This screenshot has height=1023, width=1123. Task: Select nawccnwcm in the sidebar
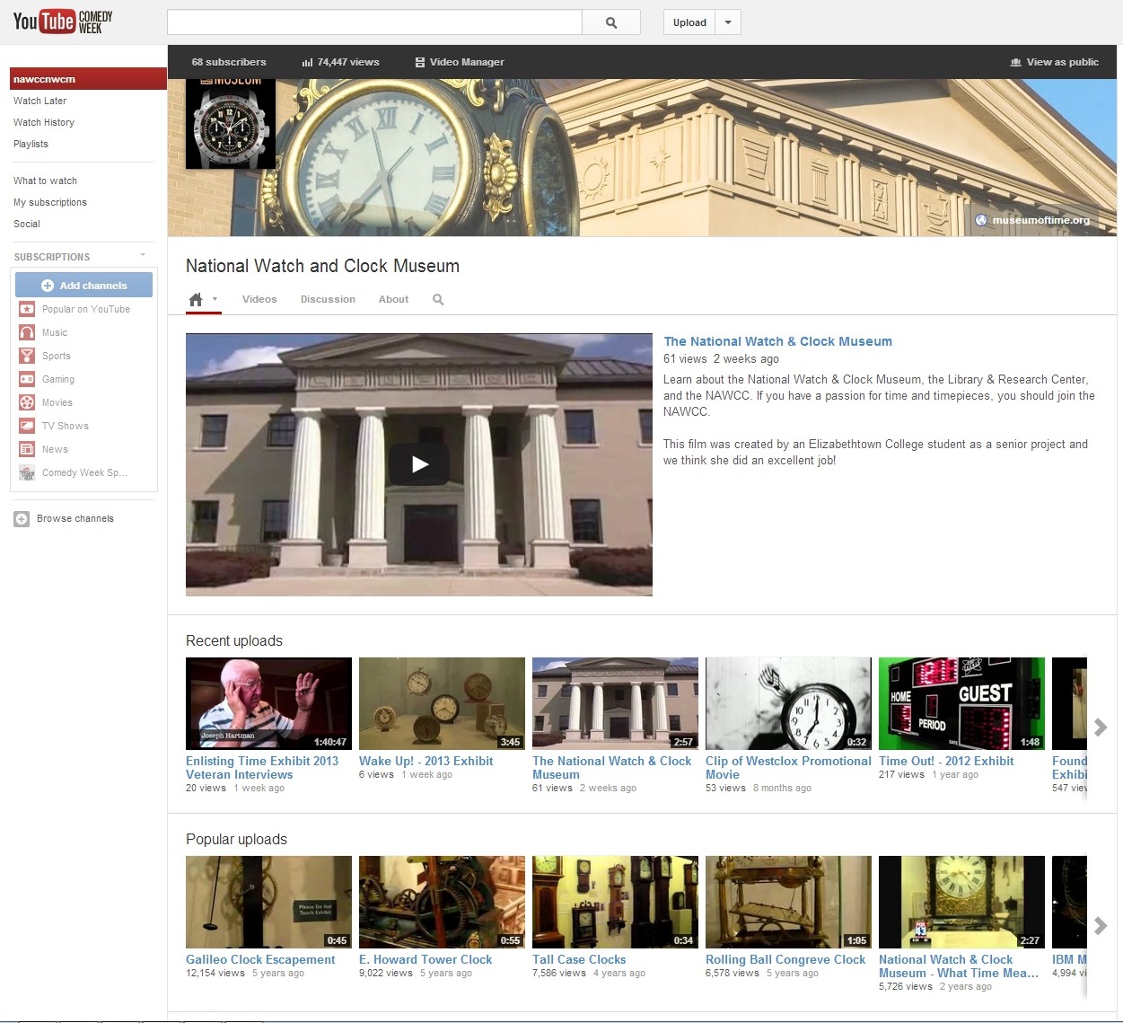click(x=88, y=79)
